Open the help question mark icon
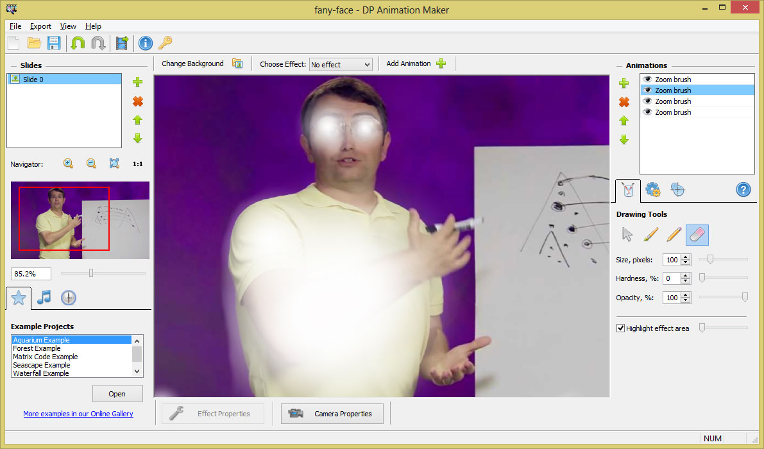Viewport: 764px width, 449px height. (743, 189)
